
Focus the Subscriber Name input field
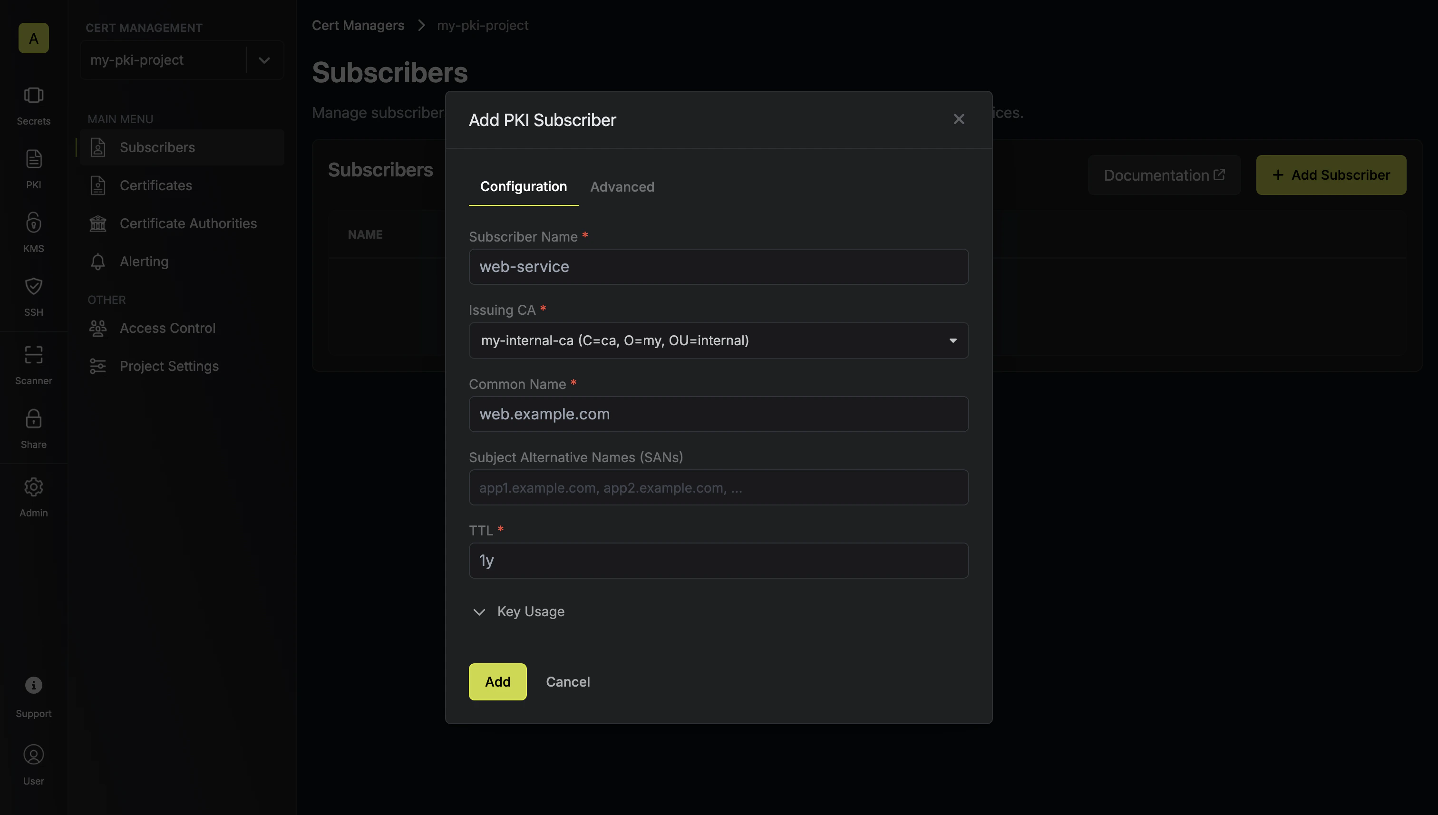click(x=719, y=266)
